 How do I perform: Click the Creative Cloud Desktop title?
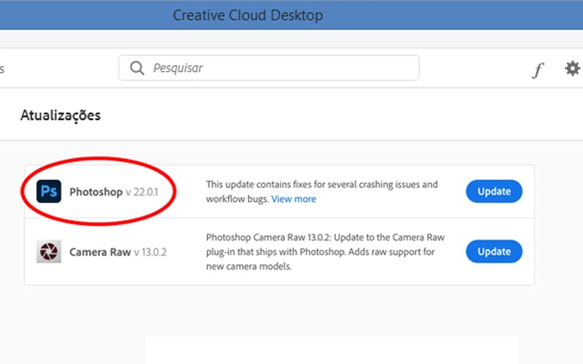pos(248,15)
